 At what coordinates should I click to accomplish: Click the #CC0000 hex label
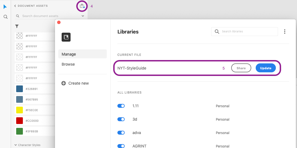click(32, 121)
